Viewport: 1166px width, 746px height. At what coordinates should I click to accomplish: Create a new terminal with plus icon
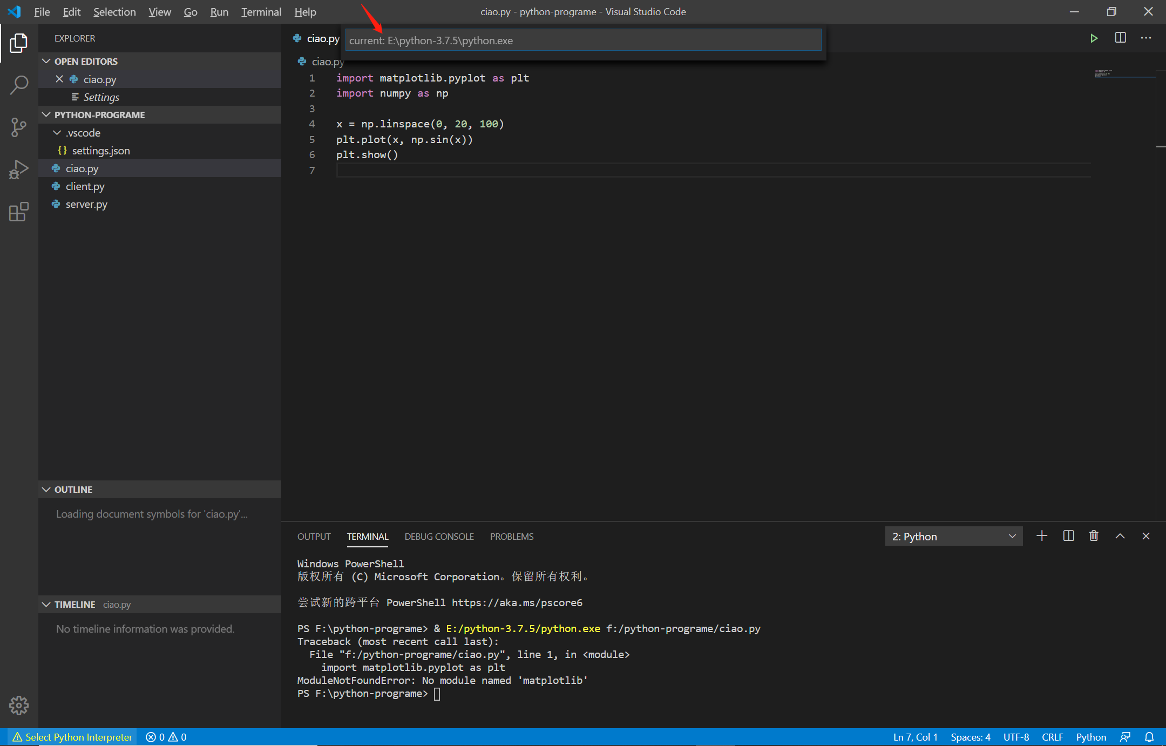tap(1042, 536)
